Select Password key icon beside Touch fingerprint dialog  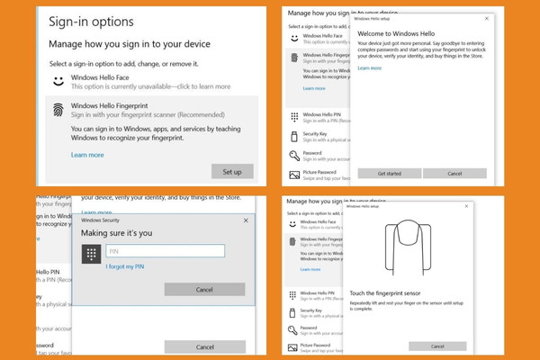coord(292,330)
